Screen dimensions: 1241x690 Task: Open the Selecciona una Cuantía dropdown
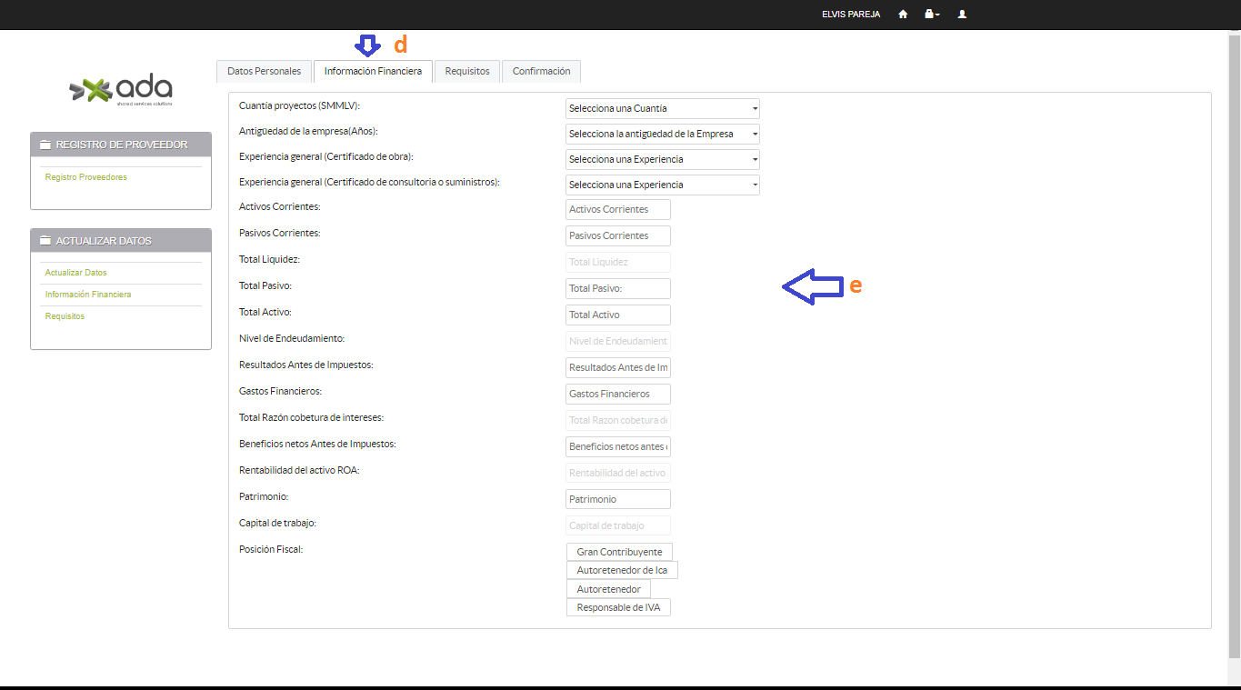[x=662, y=109]
